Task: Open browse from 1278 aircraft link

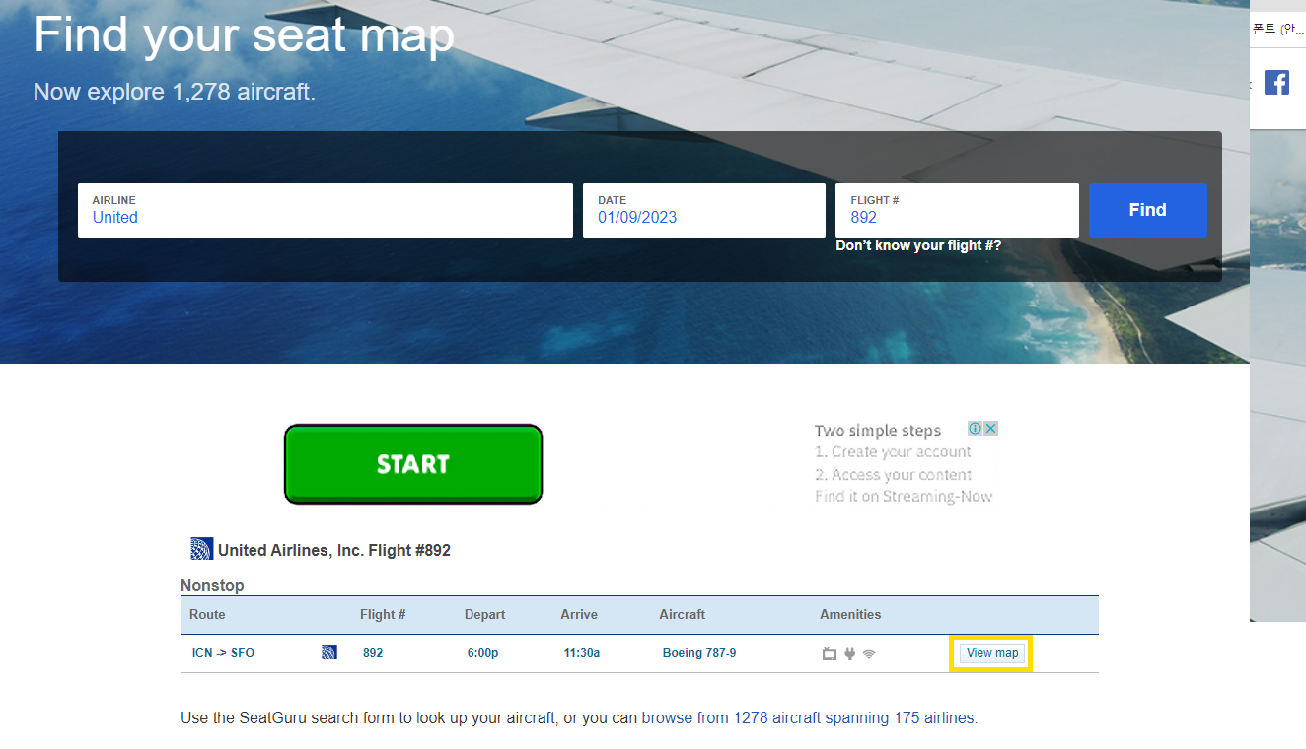Action: coord(808,718)
